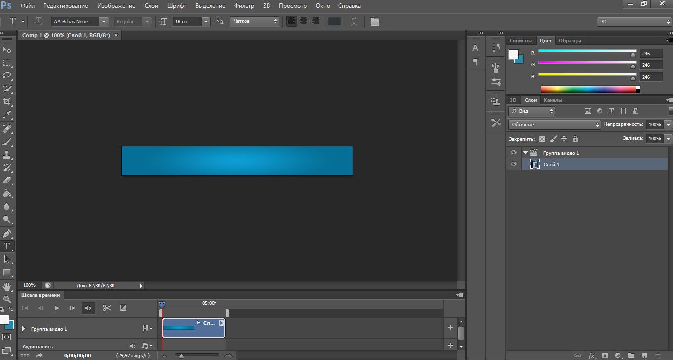Add a layer mask
Image resolution: width=673 pixels, height=360 pixels.
[x=605, y=355]
